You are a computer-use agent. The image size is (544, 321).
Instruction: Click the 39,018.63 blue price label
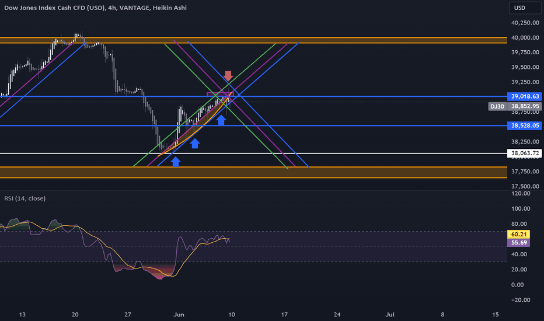tap(525, 96)
